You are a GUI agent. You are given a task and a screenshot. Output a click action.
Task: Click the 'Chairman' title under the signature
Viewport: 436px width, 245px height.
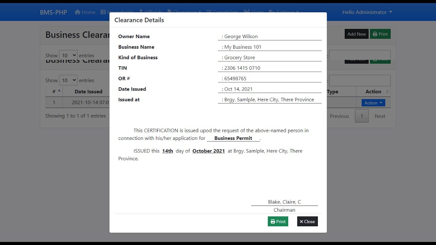(x=284, y=210)
